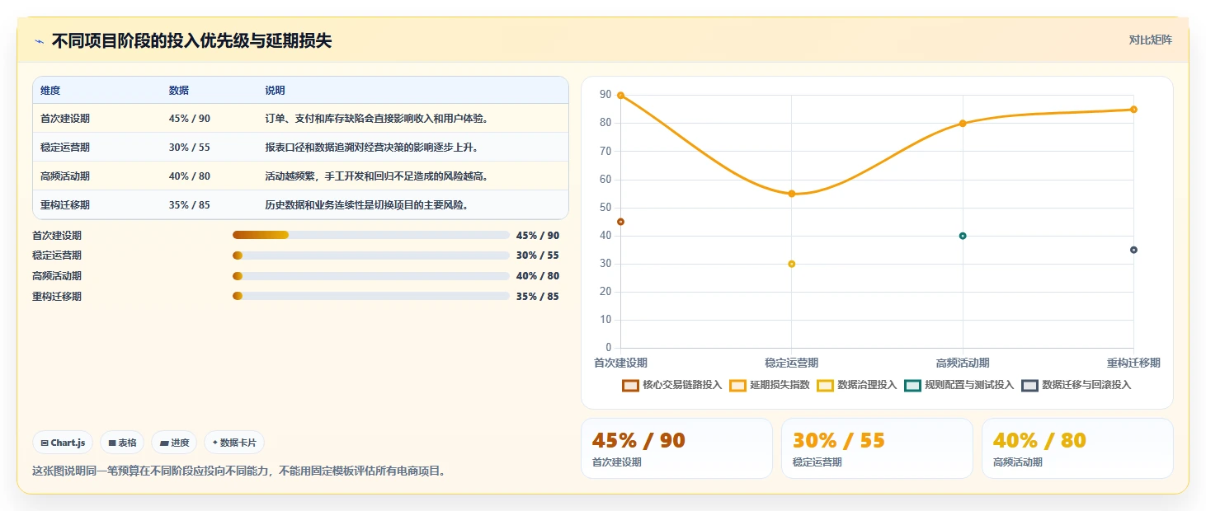Screen dimensions: 1206x511
Task: Click the 维度 column header
Action: 50,91
